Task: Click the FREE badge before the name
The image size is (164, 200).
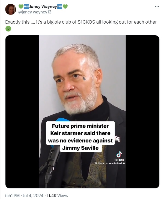Action: 26,7
